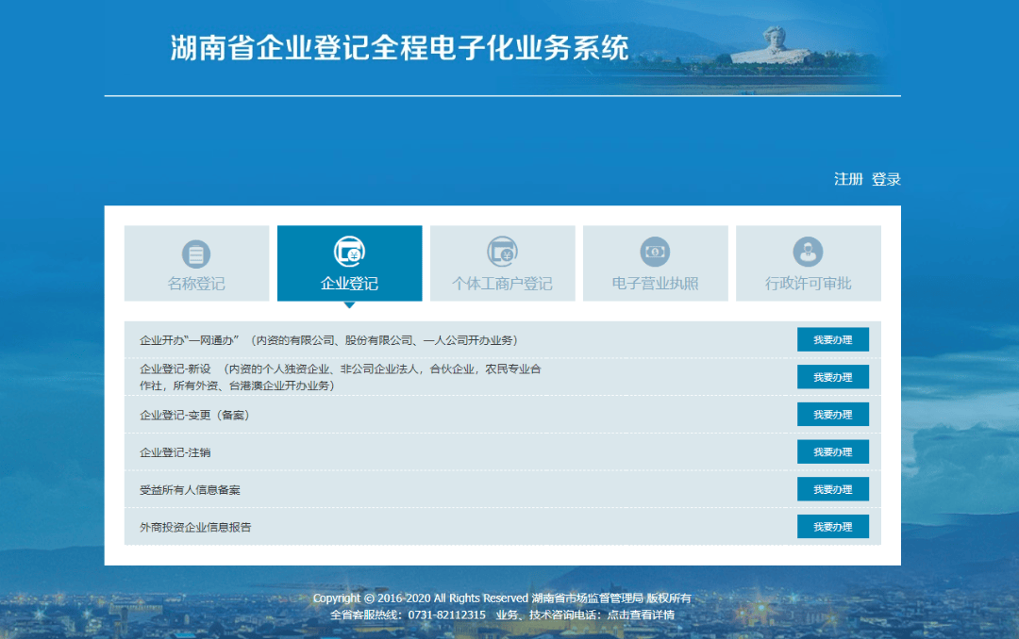The height and width of the screenshot is (639, 1019).
Task: Select the 名称登记 document icon
Action: tap(196, 251)
